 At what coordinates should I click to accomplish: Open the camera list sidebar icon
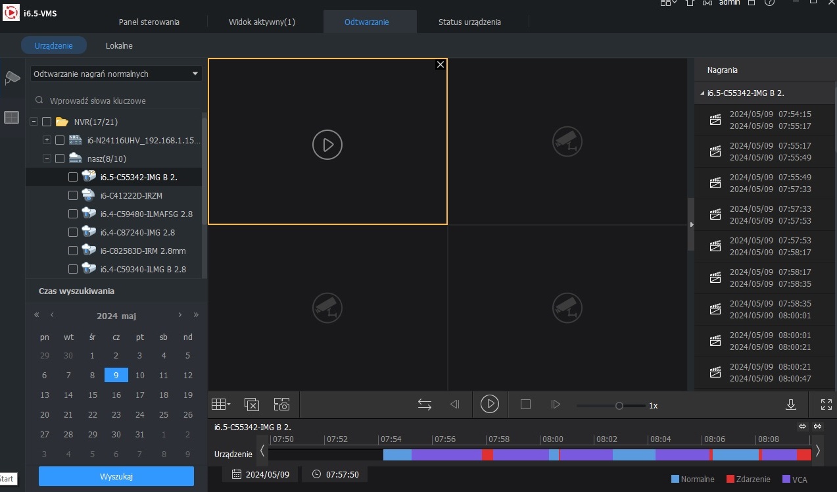(12, 78)
